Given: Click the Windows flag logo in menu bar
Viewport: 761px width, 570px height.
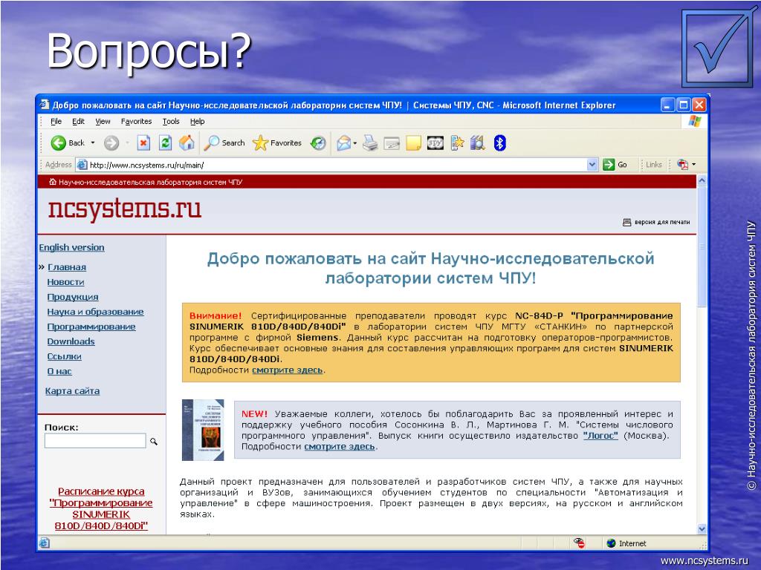Looking at the screenshot, I should (695, 121).
